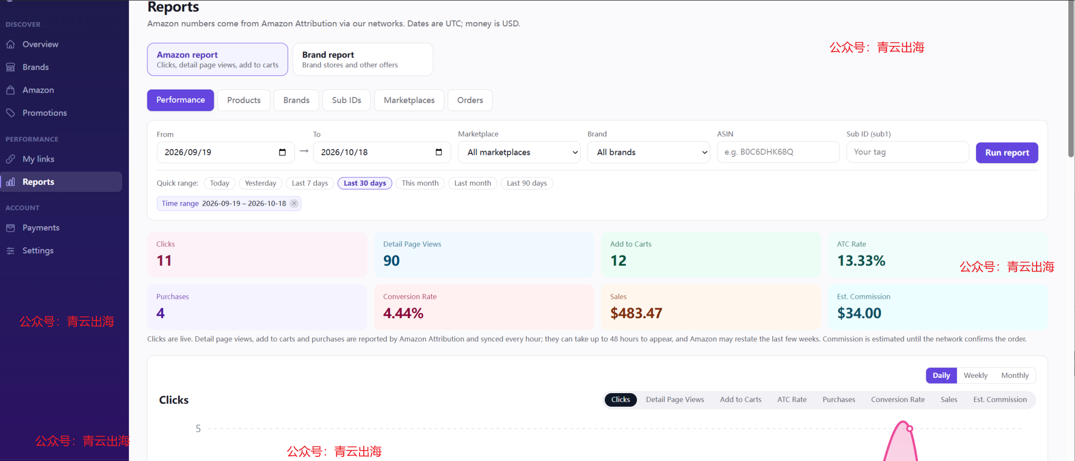Click the Settings sliders icon
1075x461 pixels.
coord(11,251)
